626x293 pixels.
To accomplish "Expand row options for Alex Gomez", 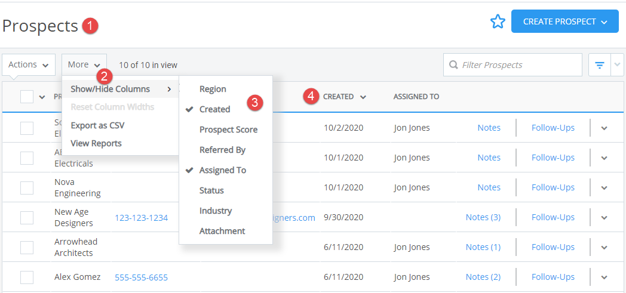I will [x=604, y=277].
